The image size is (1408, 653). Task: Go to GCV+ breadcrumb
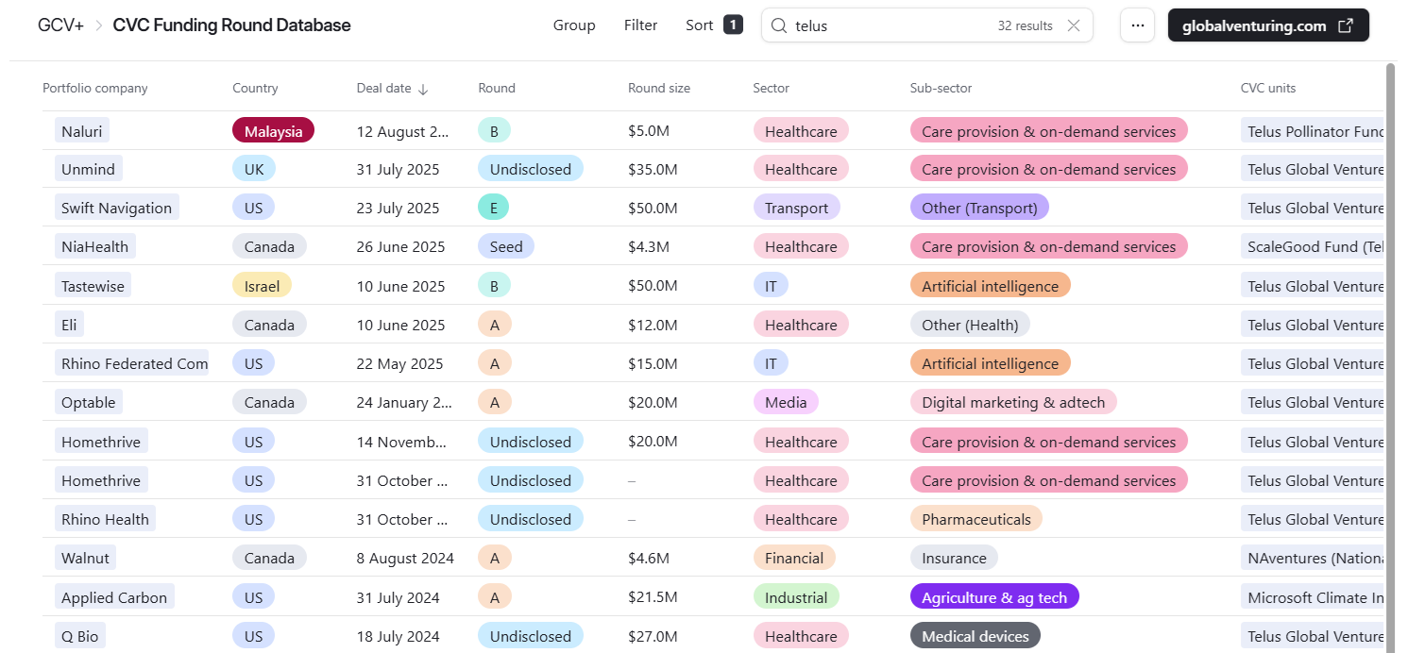61,25
